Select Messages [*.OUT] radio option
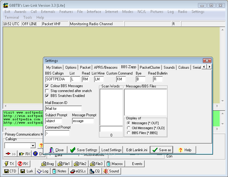Screen dimensions: 228x177 coord(128,123)
